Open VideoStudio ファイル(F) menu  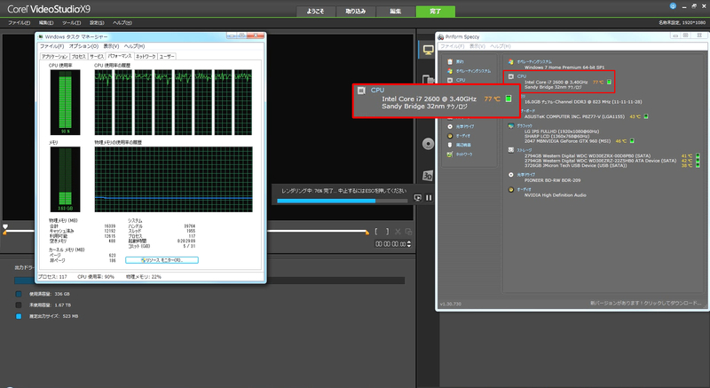(x=19, y=22)
